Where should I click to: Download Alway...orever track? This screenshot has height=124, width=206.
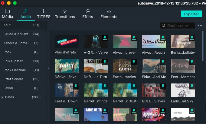point(134,38)
